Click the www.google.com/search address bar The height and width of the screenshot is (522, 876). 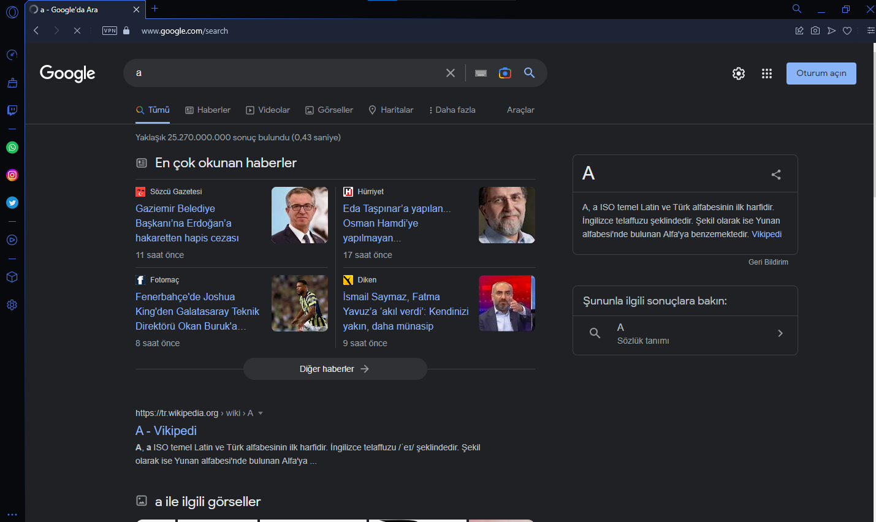(x=185, y=31)
